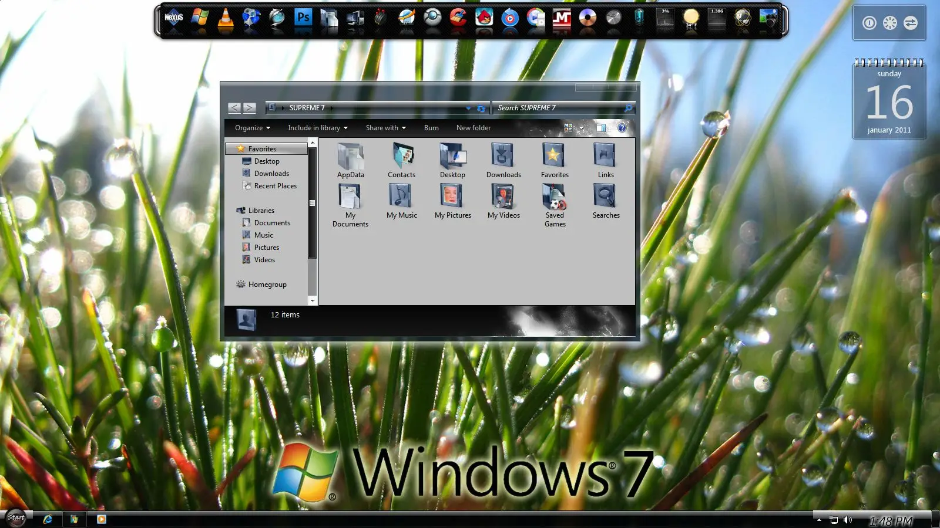Select Favorites in the navigation pane

[266, 149]
